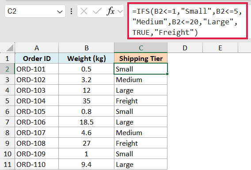Screen dimensions: 251x170
Task: Click weight cell 0.8
Action: pos(87,111)
